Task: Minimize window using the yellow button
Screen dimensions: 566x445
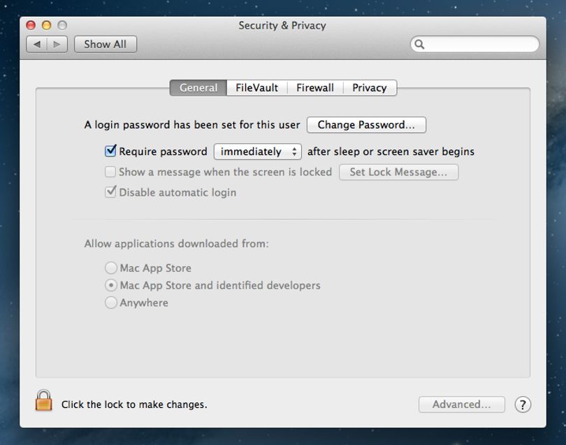Action: click(x=47, y=25)
